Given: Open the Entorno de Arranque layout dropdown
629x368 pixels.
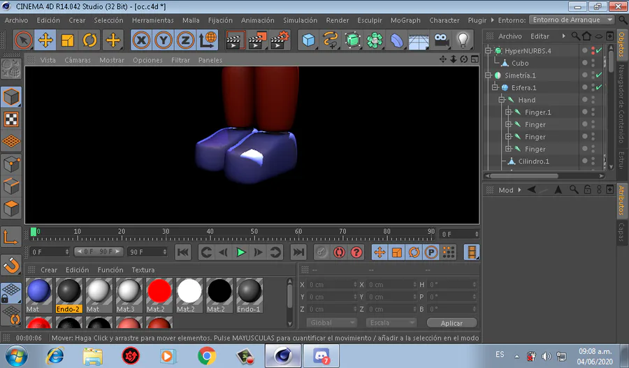Looking at the screenshot, I should pyautogui.click(x=571, y=20).
